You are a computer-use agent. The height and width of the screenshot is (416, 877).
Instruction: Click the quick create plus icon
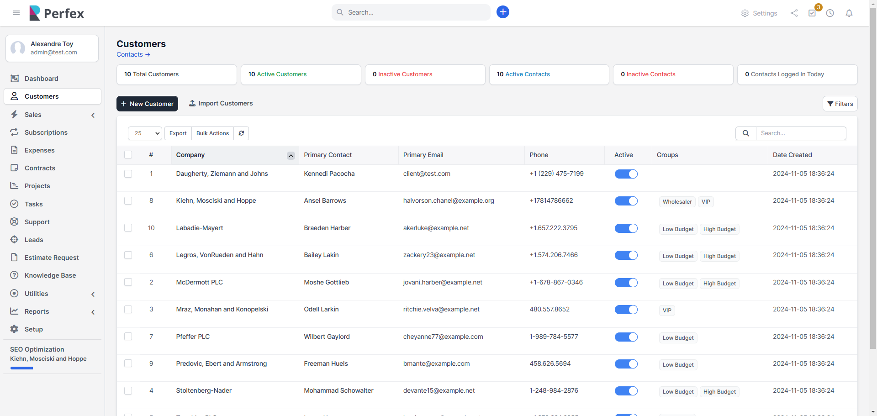click(502, 12)
